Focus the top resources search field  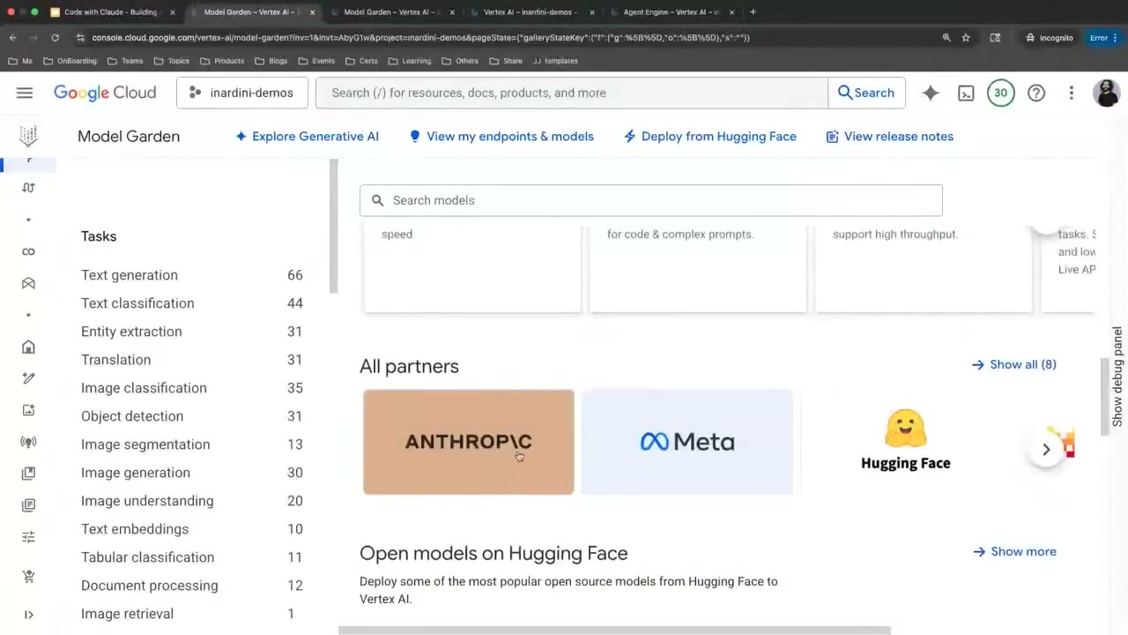tap(572, 93)
